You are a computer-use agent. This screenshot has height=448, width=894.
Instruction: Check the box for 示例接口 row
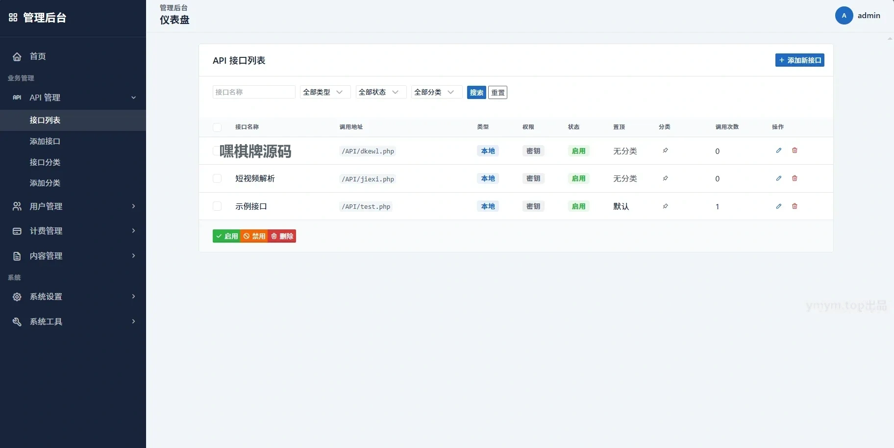point(217,206)
